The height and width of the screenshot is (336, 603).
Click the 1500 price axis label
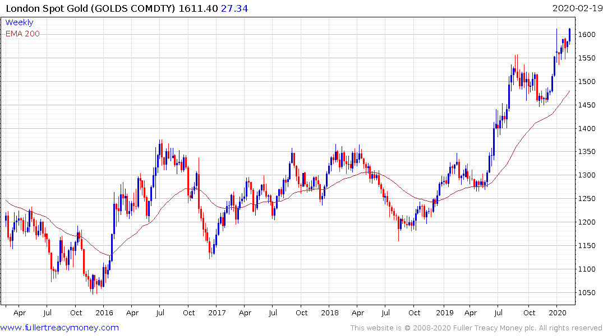[587, 81]
